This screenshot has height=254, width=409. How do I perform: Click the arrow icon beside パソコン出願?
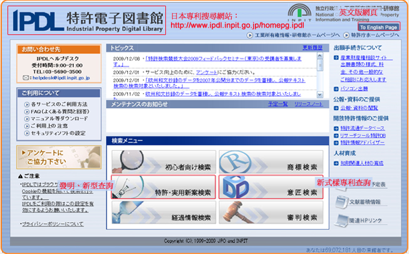(336, 89)
